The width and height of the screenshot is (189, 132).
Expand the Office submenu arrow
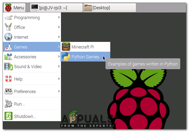click(x=59, y=27)
